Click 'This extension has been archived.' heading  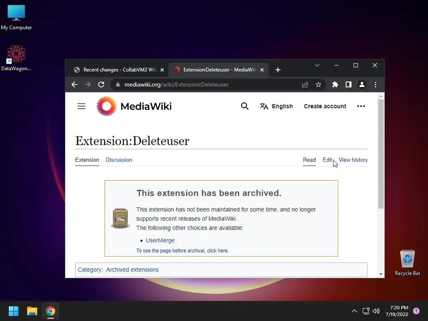click(209, 193)
